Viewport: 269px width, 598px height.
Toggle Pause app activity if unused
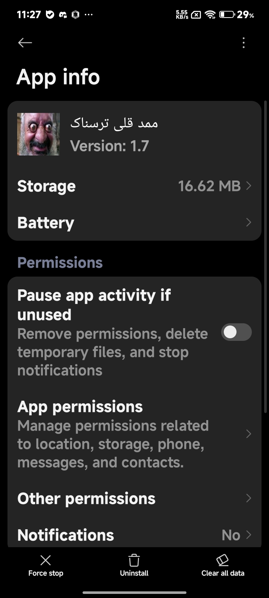pos(236,332)
